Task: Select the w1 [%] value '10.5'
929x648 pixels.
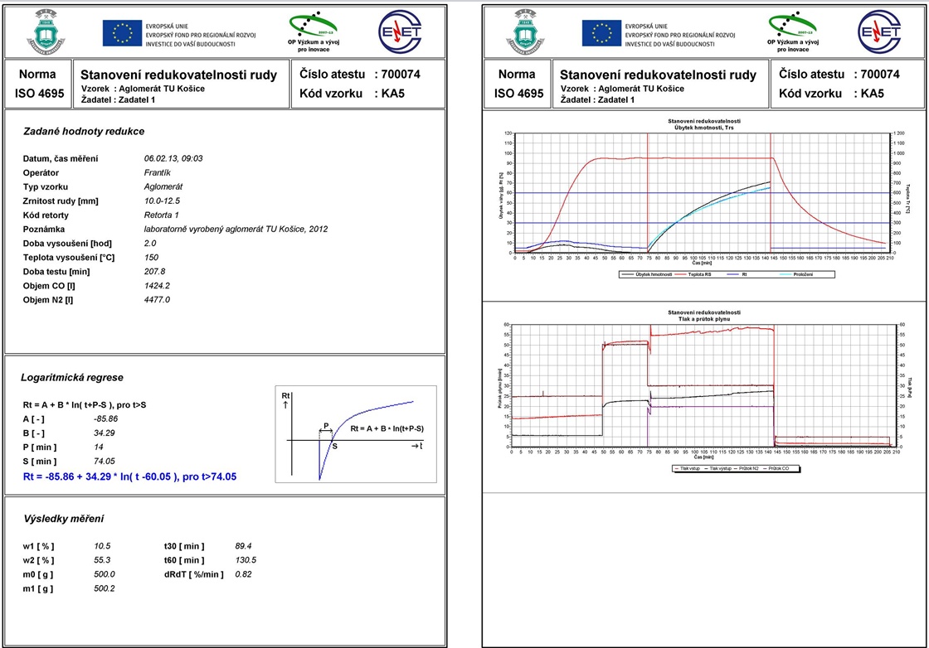Action: (102, 546)
